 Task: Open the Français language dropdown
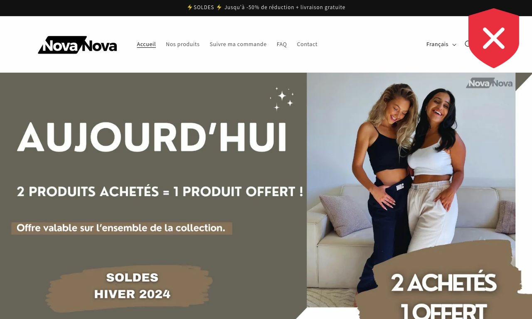441,44
